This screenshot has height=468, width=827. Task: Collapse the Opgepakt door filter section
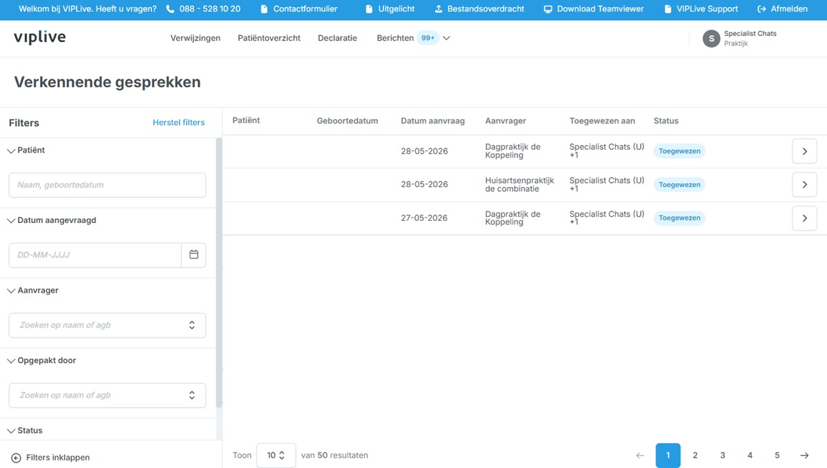tap(11, 361)
